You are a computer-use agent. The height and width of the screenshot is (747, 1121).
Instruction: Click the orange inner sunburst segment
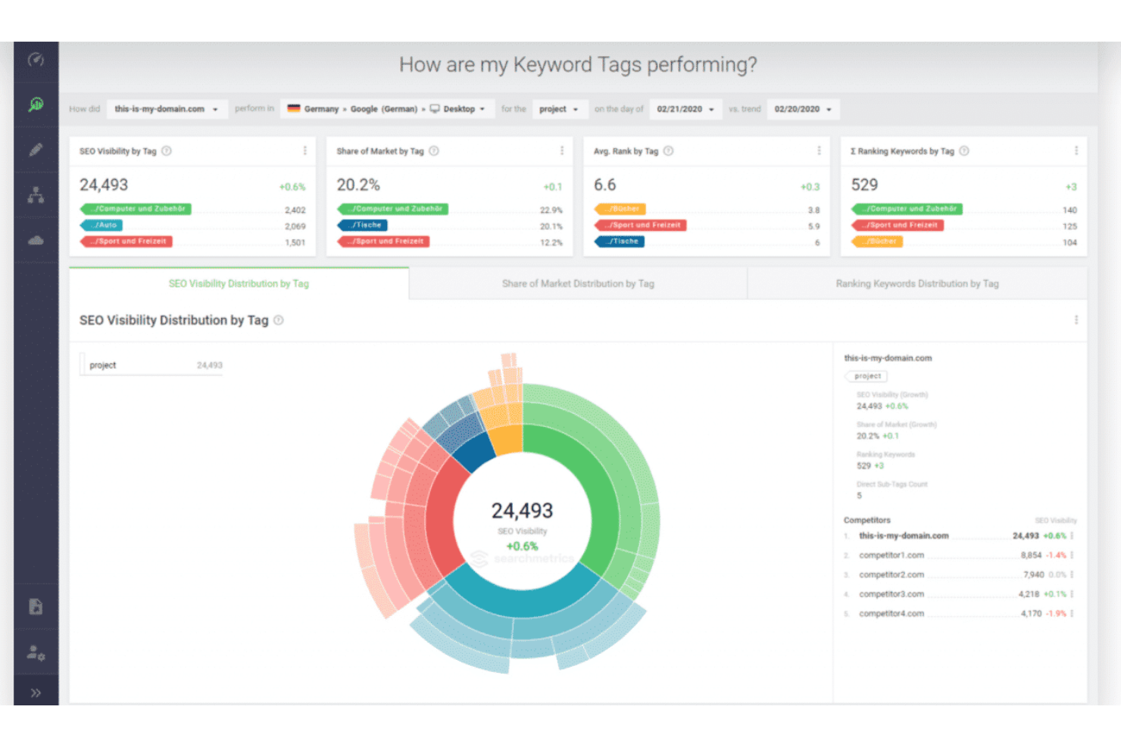click(506, 440)
